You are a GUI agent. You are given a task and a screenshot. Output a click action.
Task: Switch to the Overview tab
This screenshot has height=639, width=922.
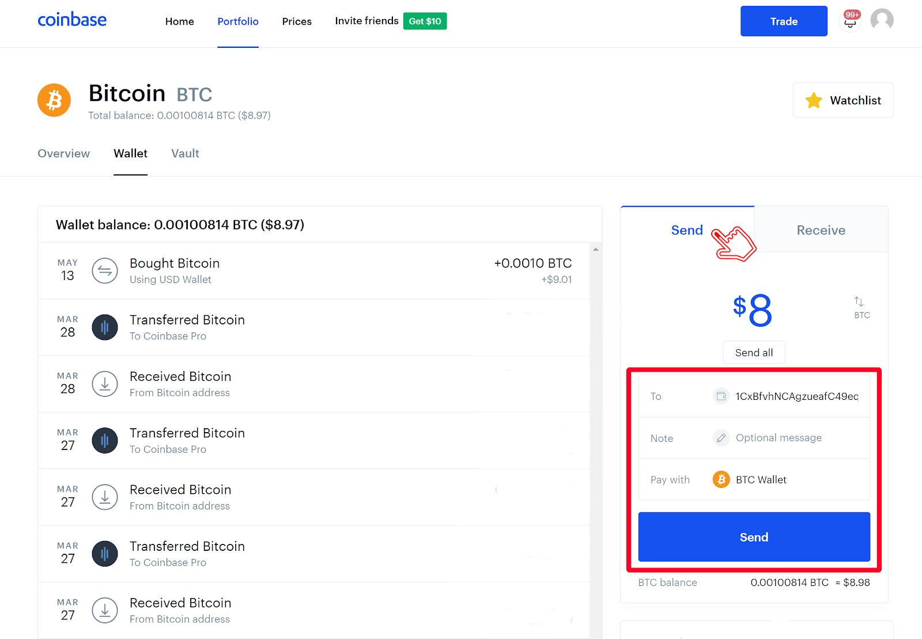tap(63, 153)
